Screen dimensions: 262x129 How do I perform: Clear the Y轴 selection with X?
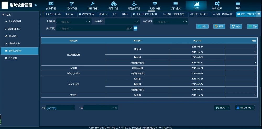click(116, 108)
